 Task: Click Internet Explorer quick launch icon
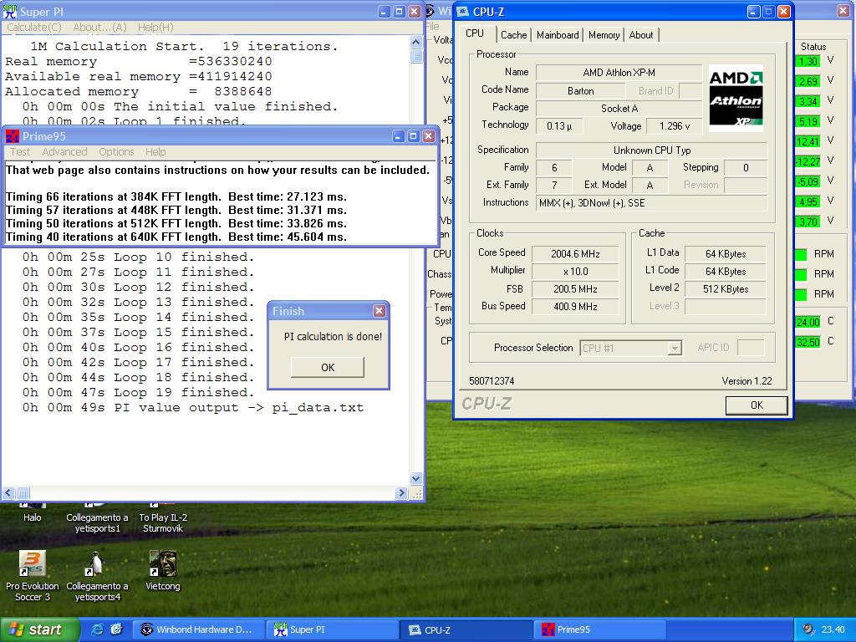point(97,629)
